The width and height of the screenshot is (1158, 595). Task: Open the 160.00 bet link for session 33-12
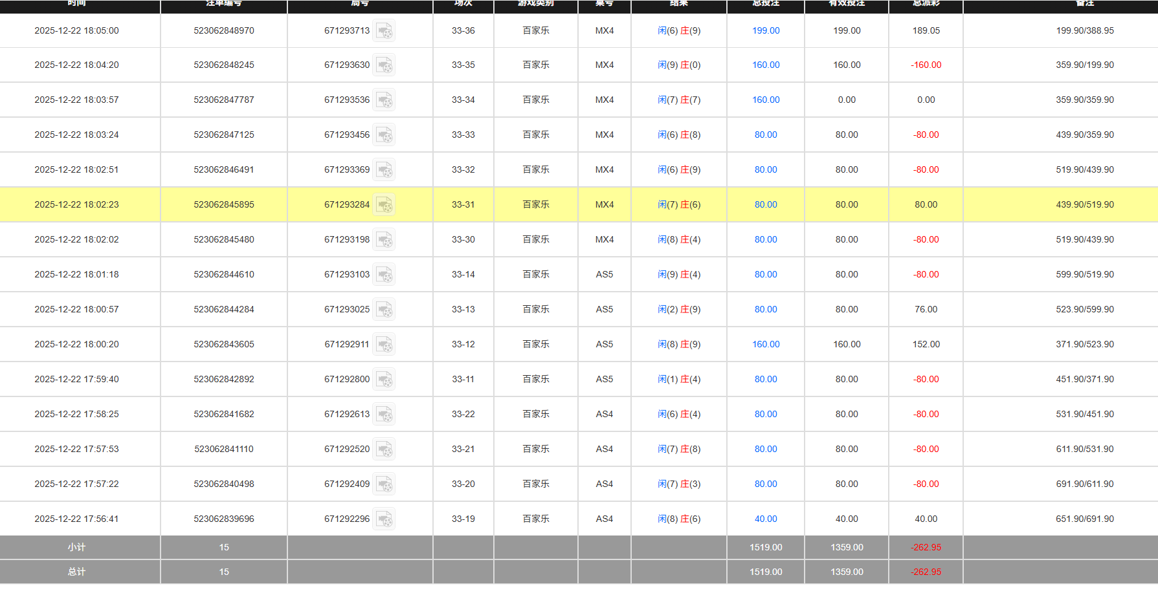point(766,344)
